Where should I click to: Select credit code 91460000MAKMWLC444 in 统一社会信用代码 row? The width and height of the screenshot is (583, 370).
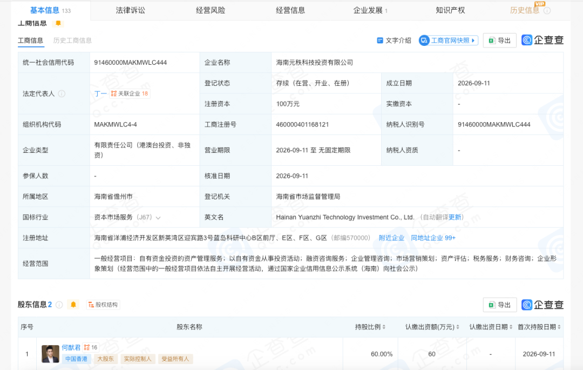(131, 63)
